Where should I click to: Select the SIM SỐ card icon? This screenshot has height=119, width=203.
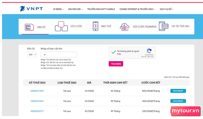click(29, 27)
